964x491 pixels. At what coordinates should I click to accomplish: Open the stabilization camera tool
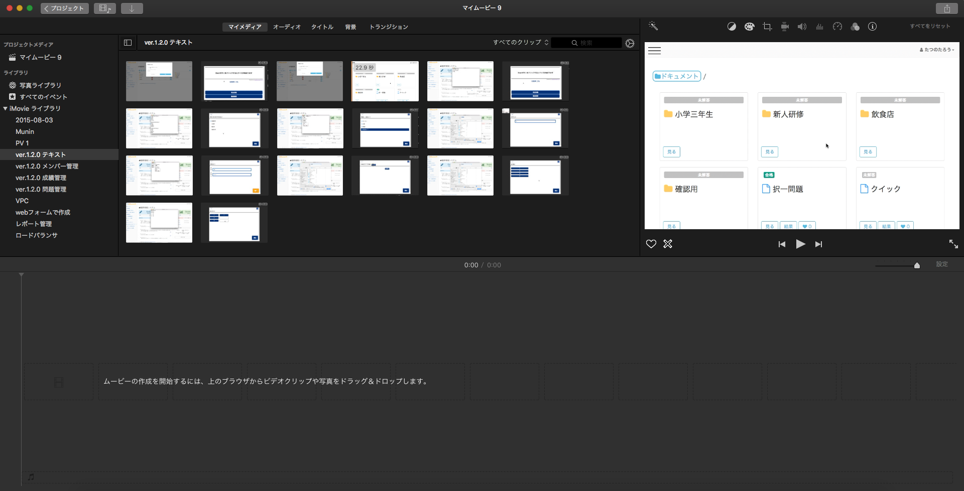click(x=785, y=27)
